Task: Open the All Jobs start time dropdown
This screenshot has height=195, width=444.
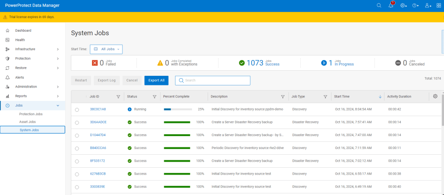Action: 106,49
